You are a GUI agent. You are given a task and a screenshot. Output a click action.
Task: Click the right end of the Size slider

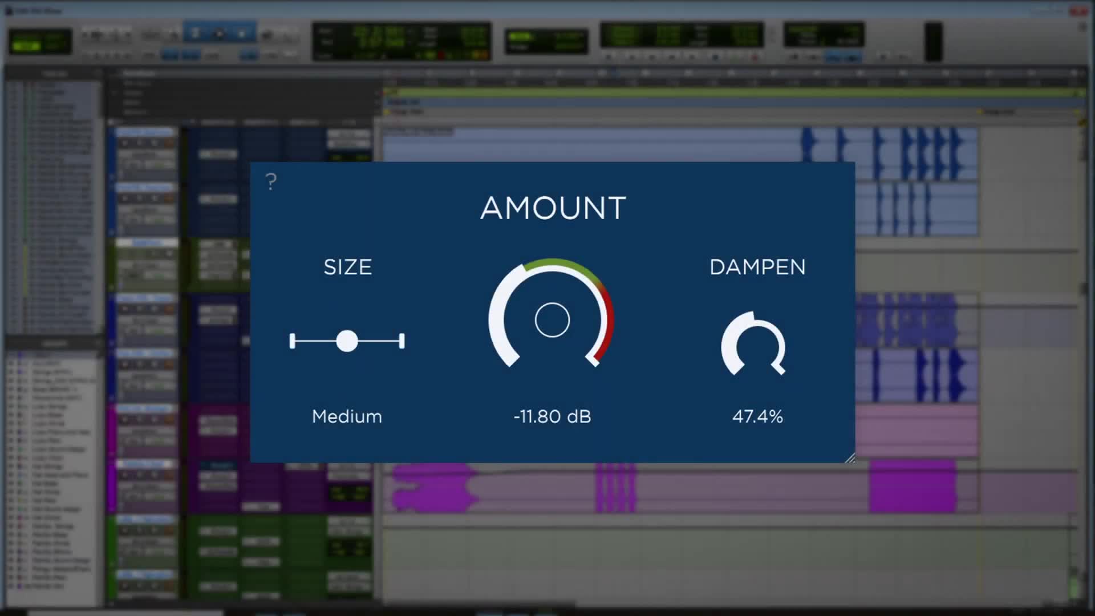(x=402, y=341)
